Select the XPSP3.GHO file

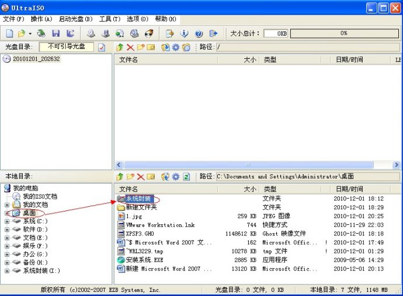coord(140,234)
